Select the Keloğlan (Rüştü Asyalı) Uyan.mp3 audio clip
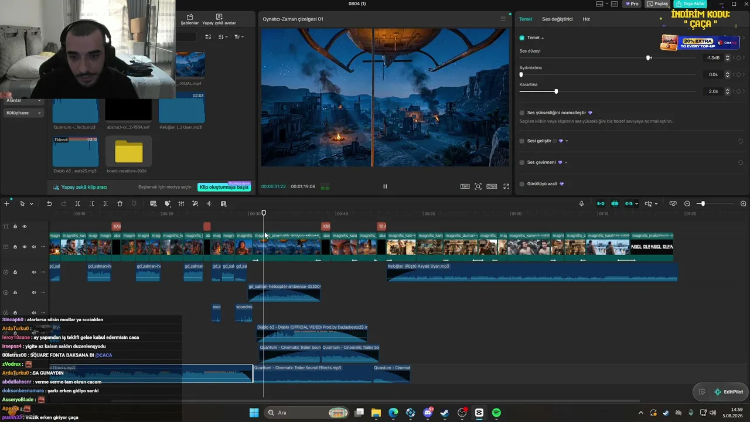This screenshot has width=750, height=422. [x=532, y=273]
